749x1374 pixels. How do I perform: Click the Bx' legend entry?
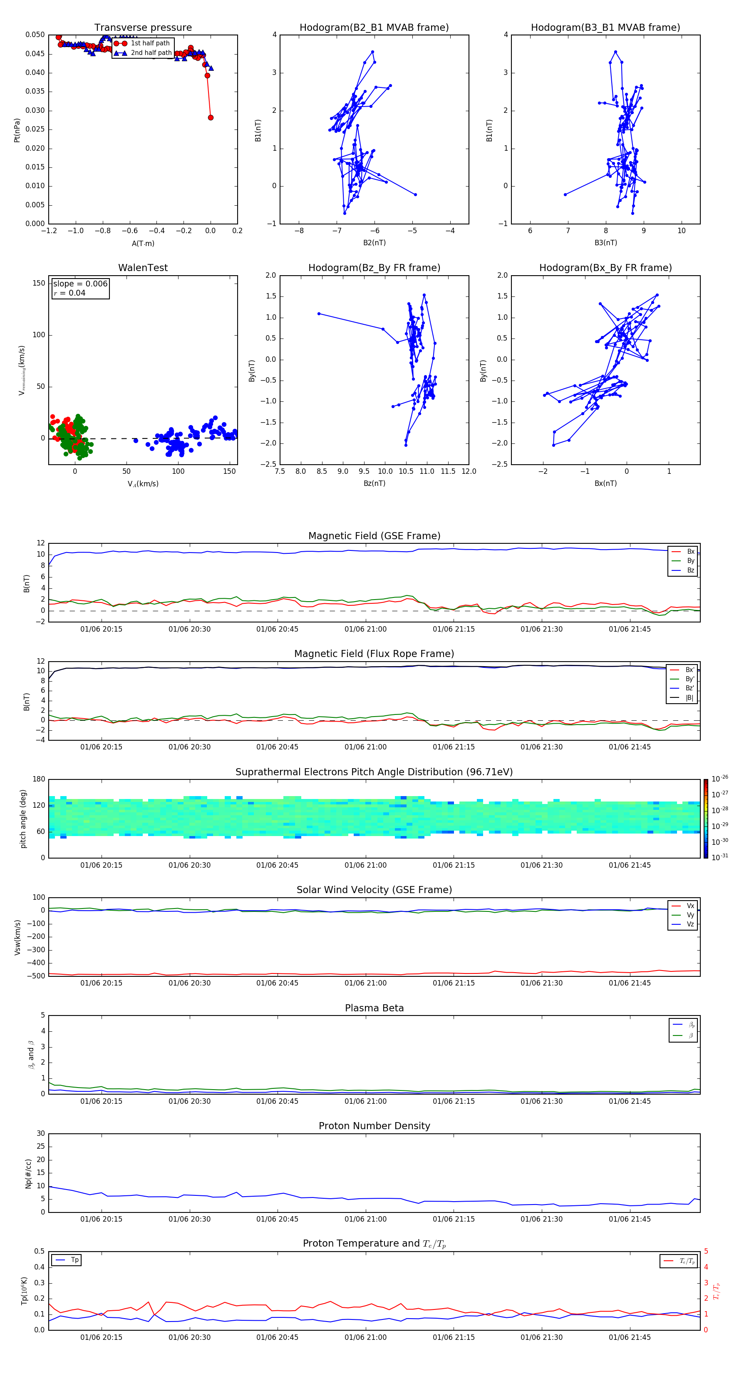point(682,670)
